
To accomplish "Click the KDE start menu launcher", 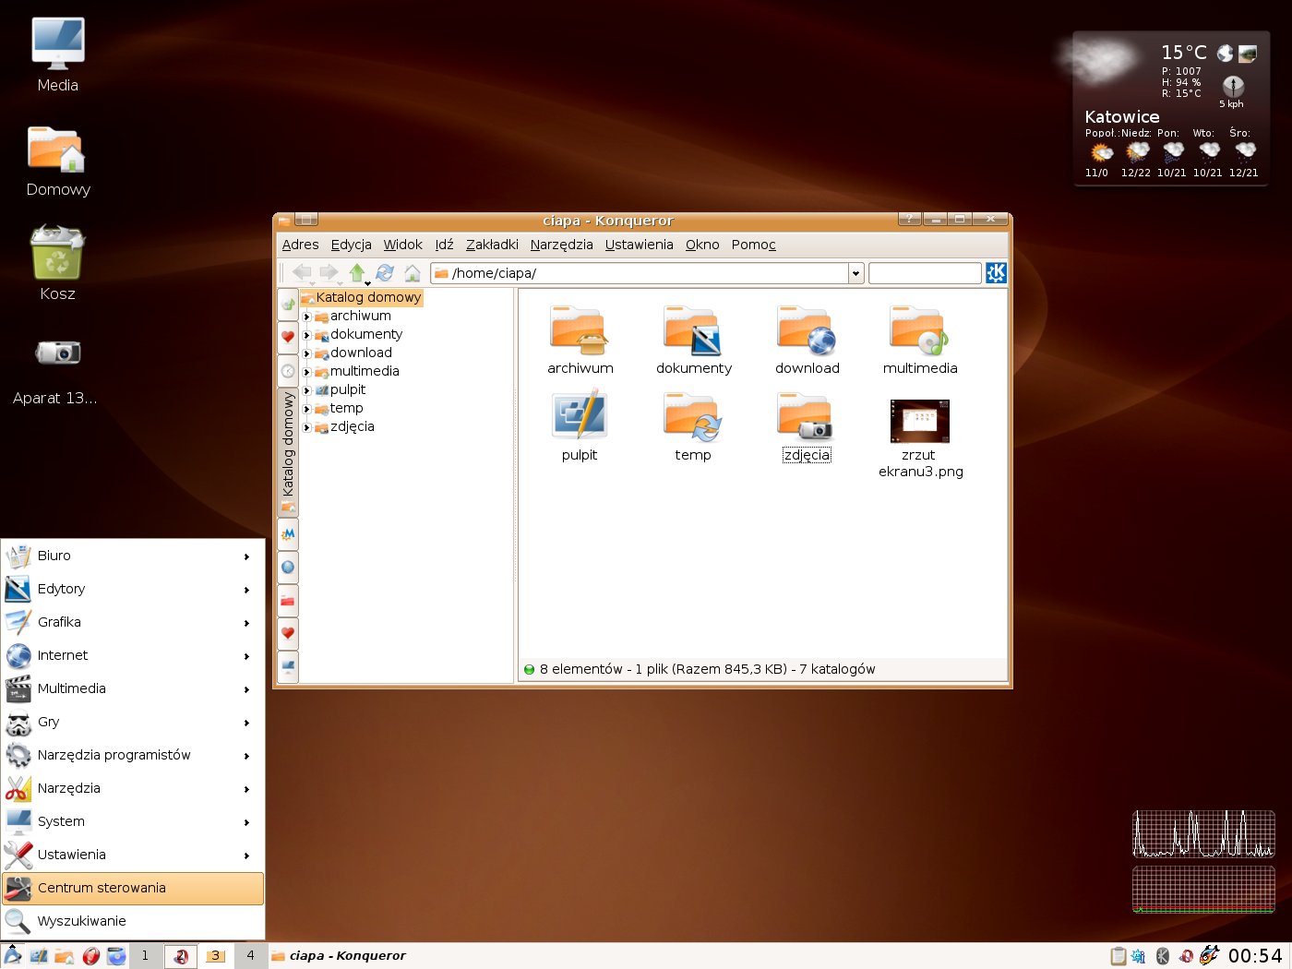I will pyautogui.click(x=12, y=956).
